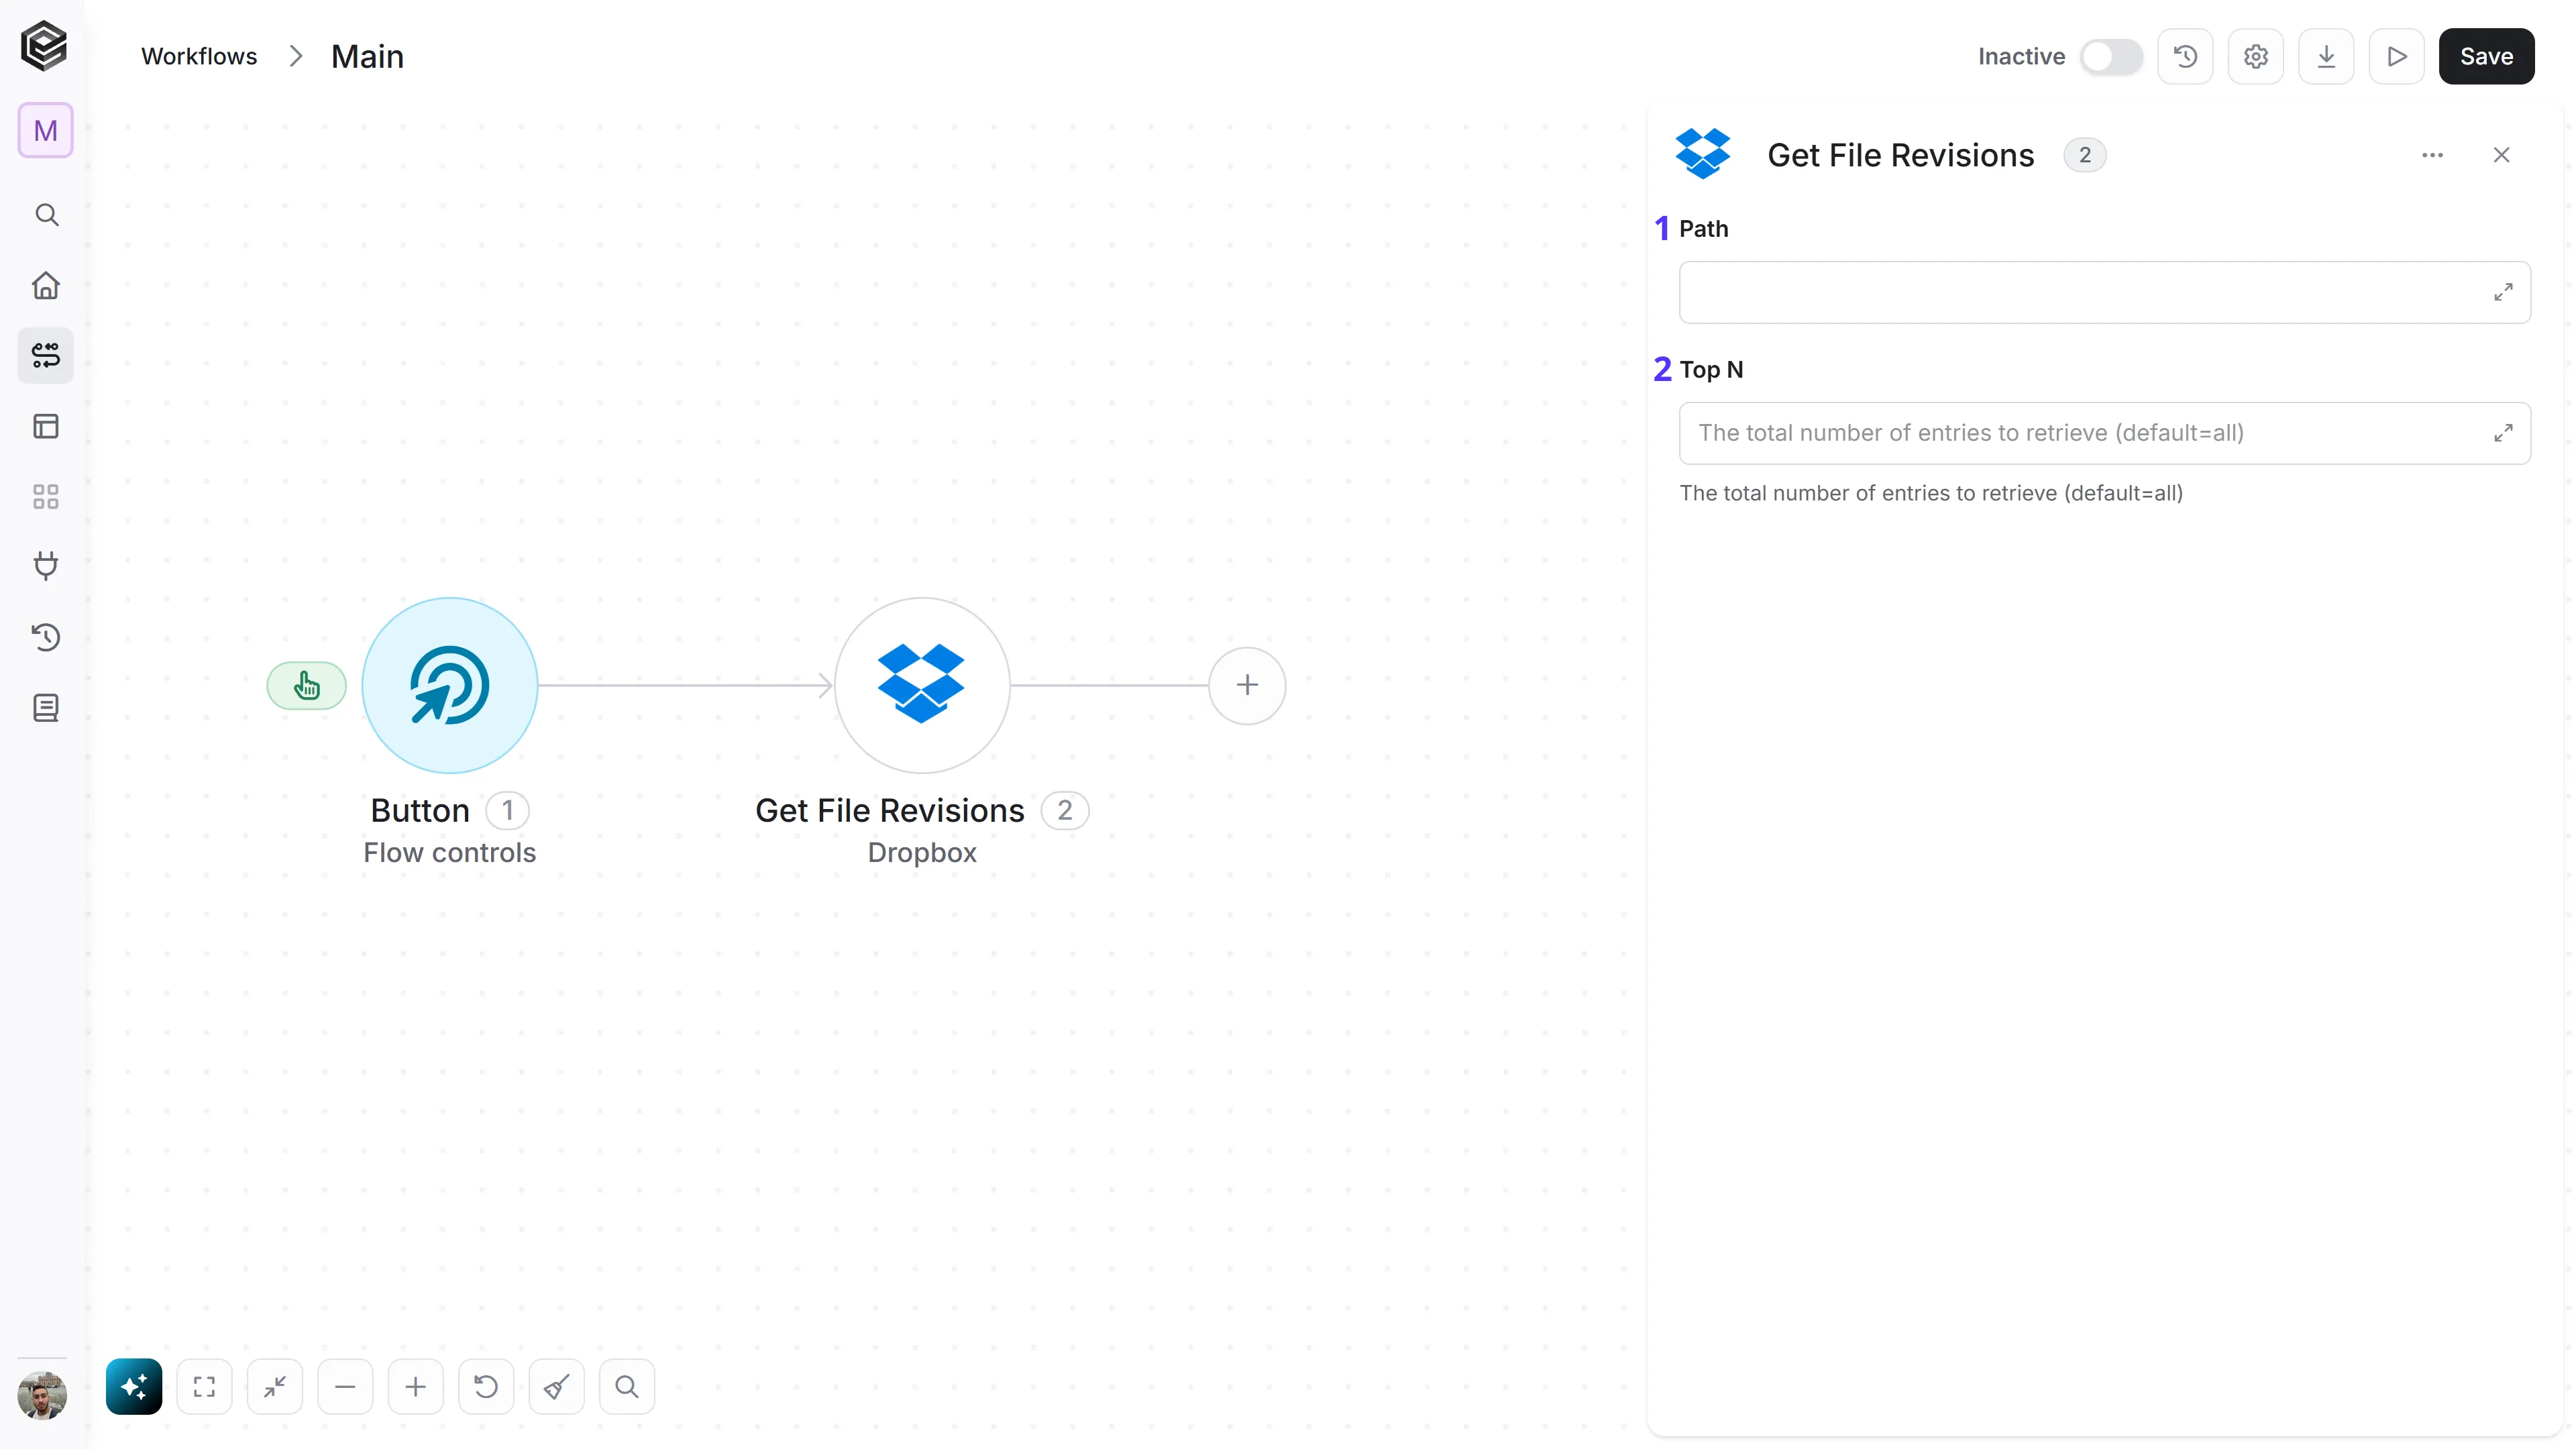Open search from the left sidebar

(46, 215)
